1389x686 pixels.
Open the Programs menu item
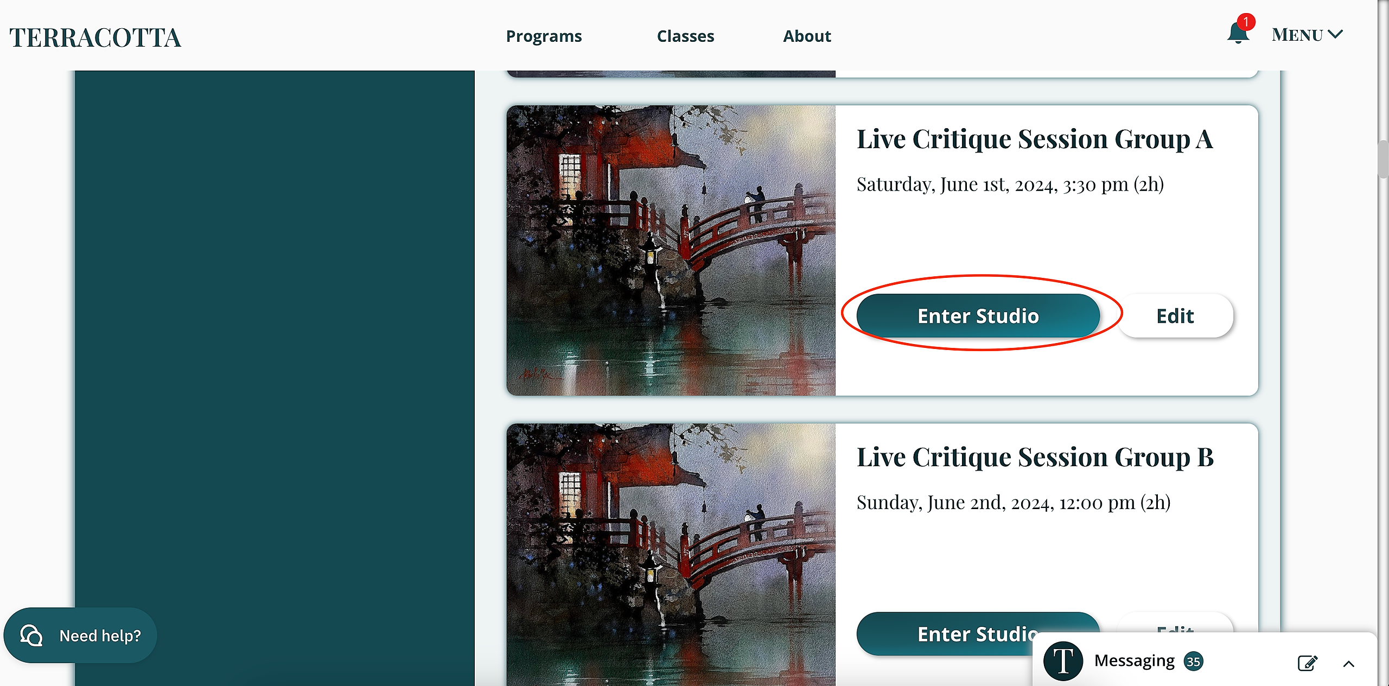pos(544,36)
